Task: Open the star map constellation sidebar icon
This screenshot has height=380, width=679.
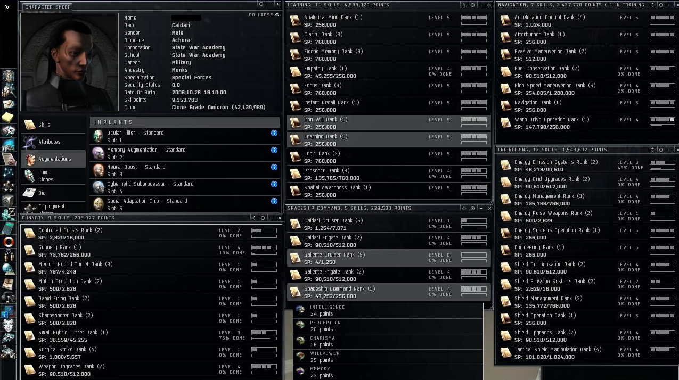Action: point(9,171)
